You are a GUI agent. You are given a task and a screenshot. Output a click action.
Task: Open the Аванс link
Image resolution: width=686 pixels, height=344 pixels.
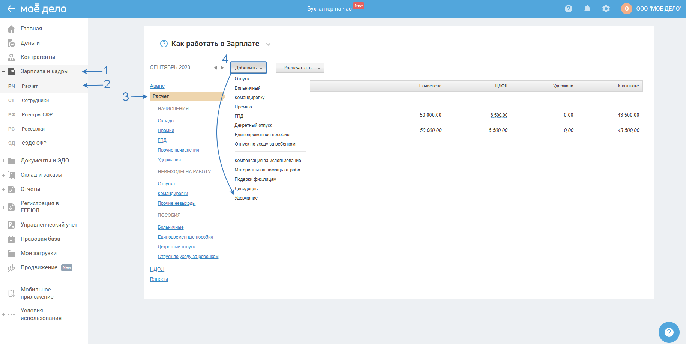click(x=157, y=86)
